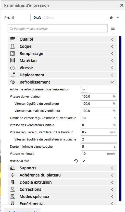The width and height of the screenshot is (125, 212).
Task: Edit ventilateur à la couche field
Action: click(99, 139)
